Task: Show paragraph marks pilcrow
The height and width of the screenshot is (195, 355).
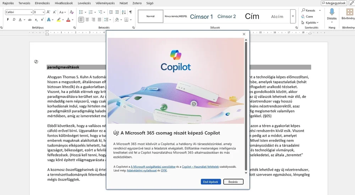Action: 131,12
